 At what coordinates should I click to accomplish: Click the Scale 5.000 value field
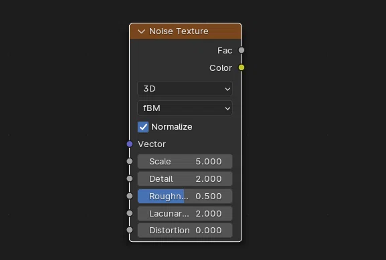click(185, 161)
